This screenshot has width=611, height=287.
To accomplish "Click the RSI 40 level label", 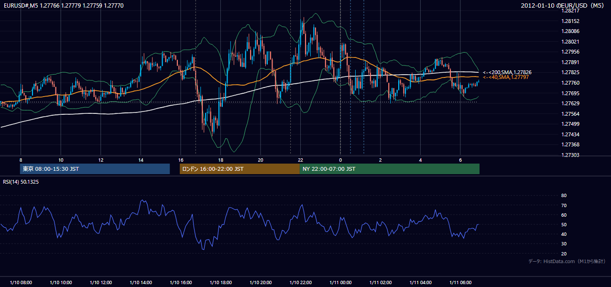I will pyautogui.click(x=564, y=234).
